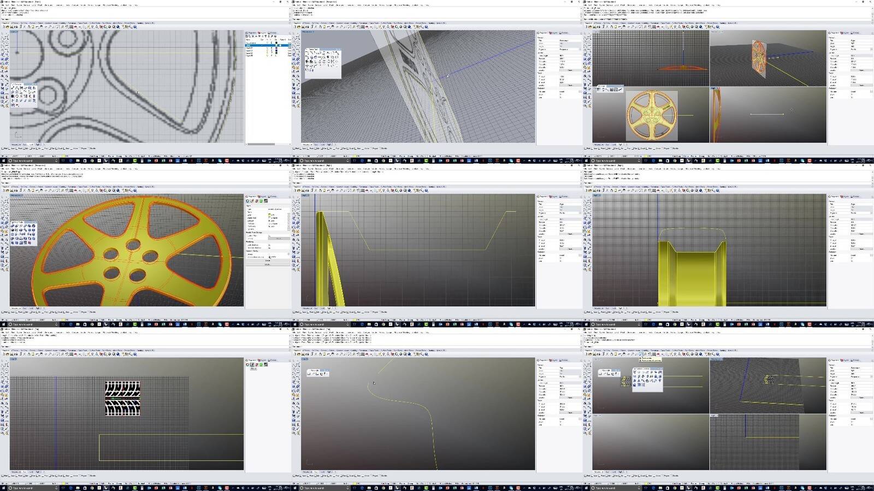Click camera Place button in four-view wheel screenshot's Properties
874x491 pixels.
[x=862, y=70]
